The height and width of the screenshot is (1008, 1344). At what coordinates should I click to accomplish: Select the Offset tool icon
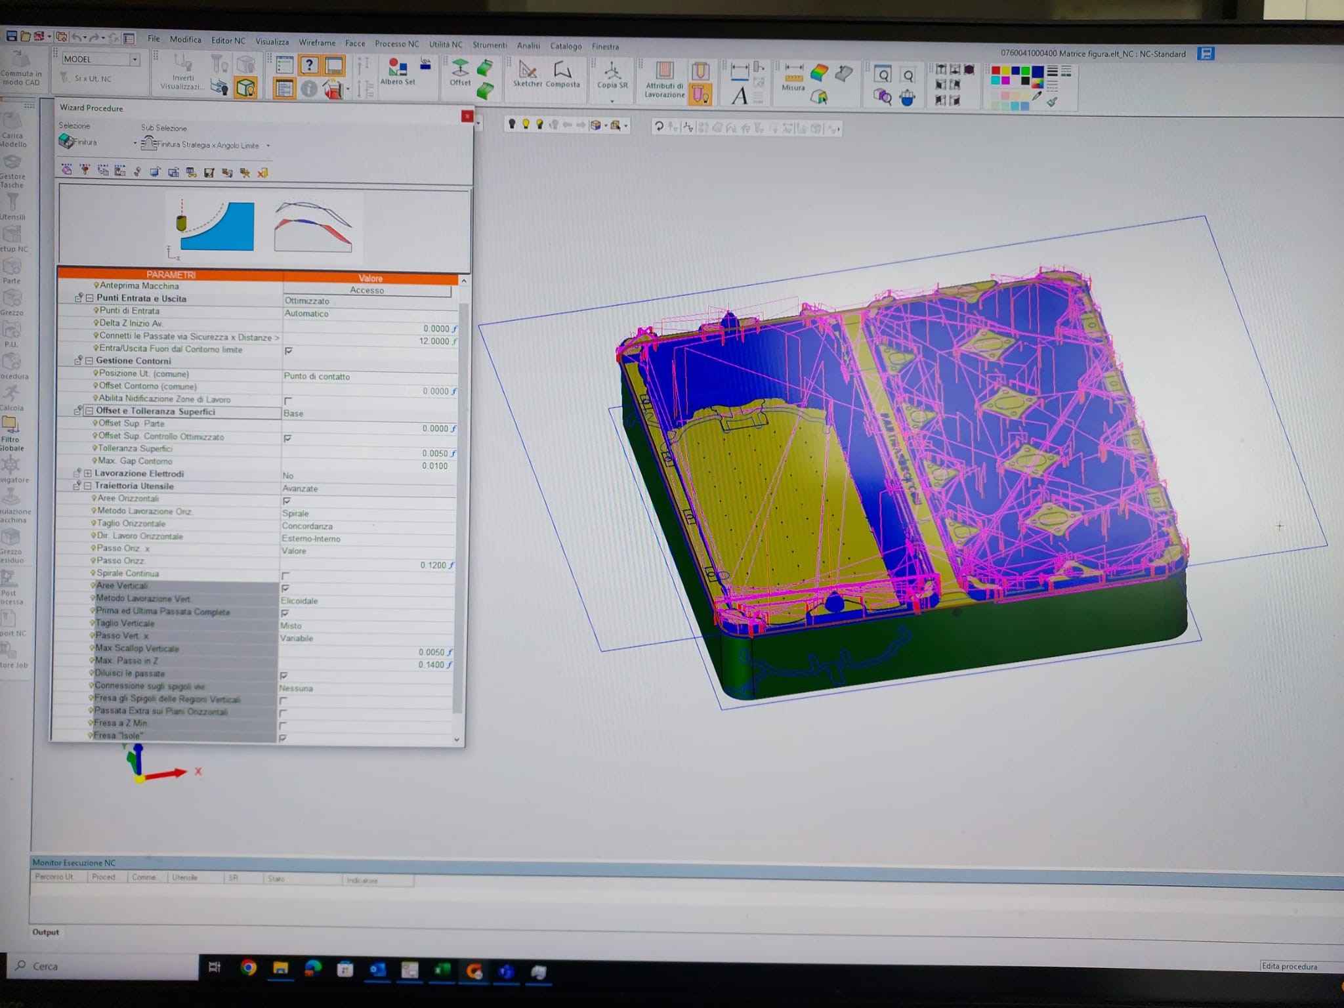(x=460, y=72)
